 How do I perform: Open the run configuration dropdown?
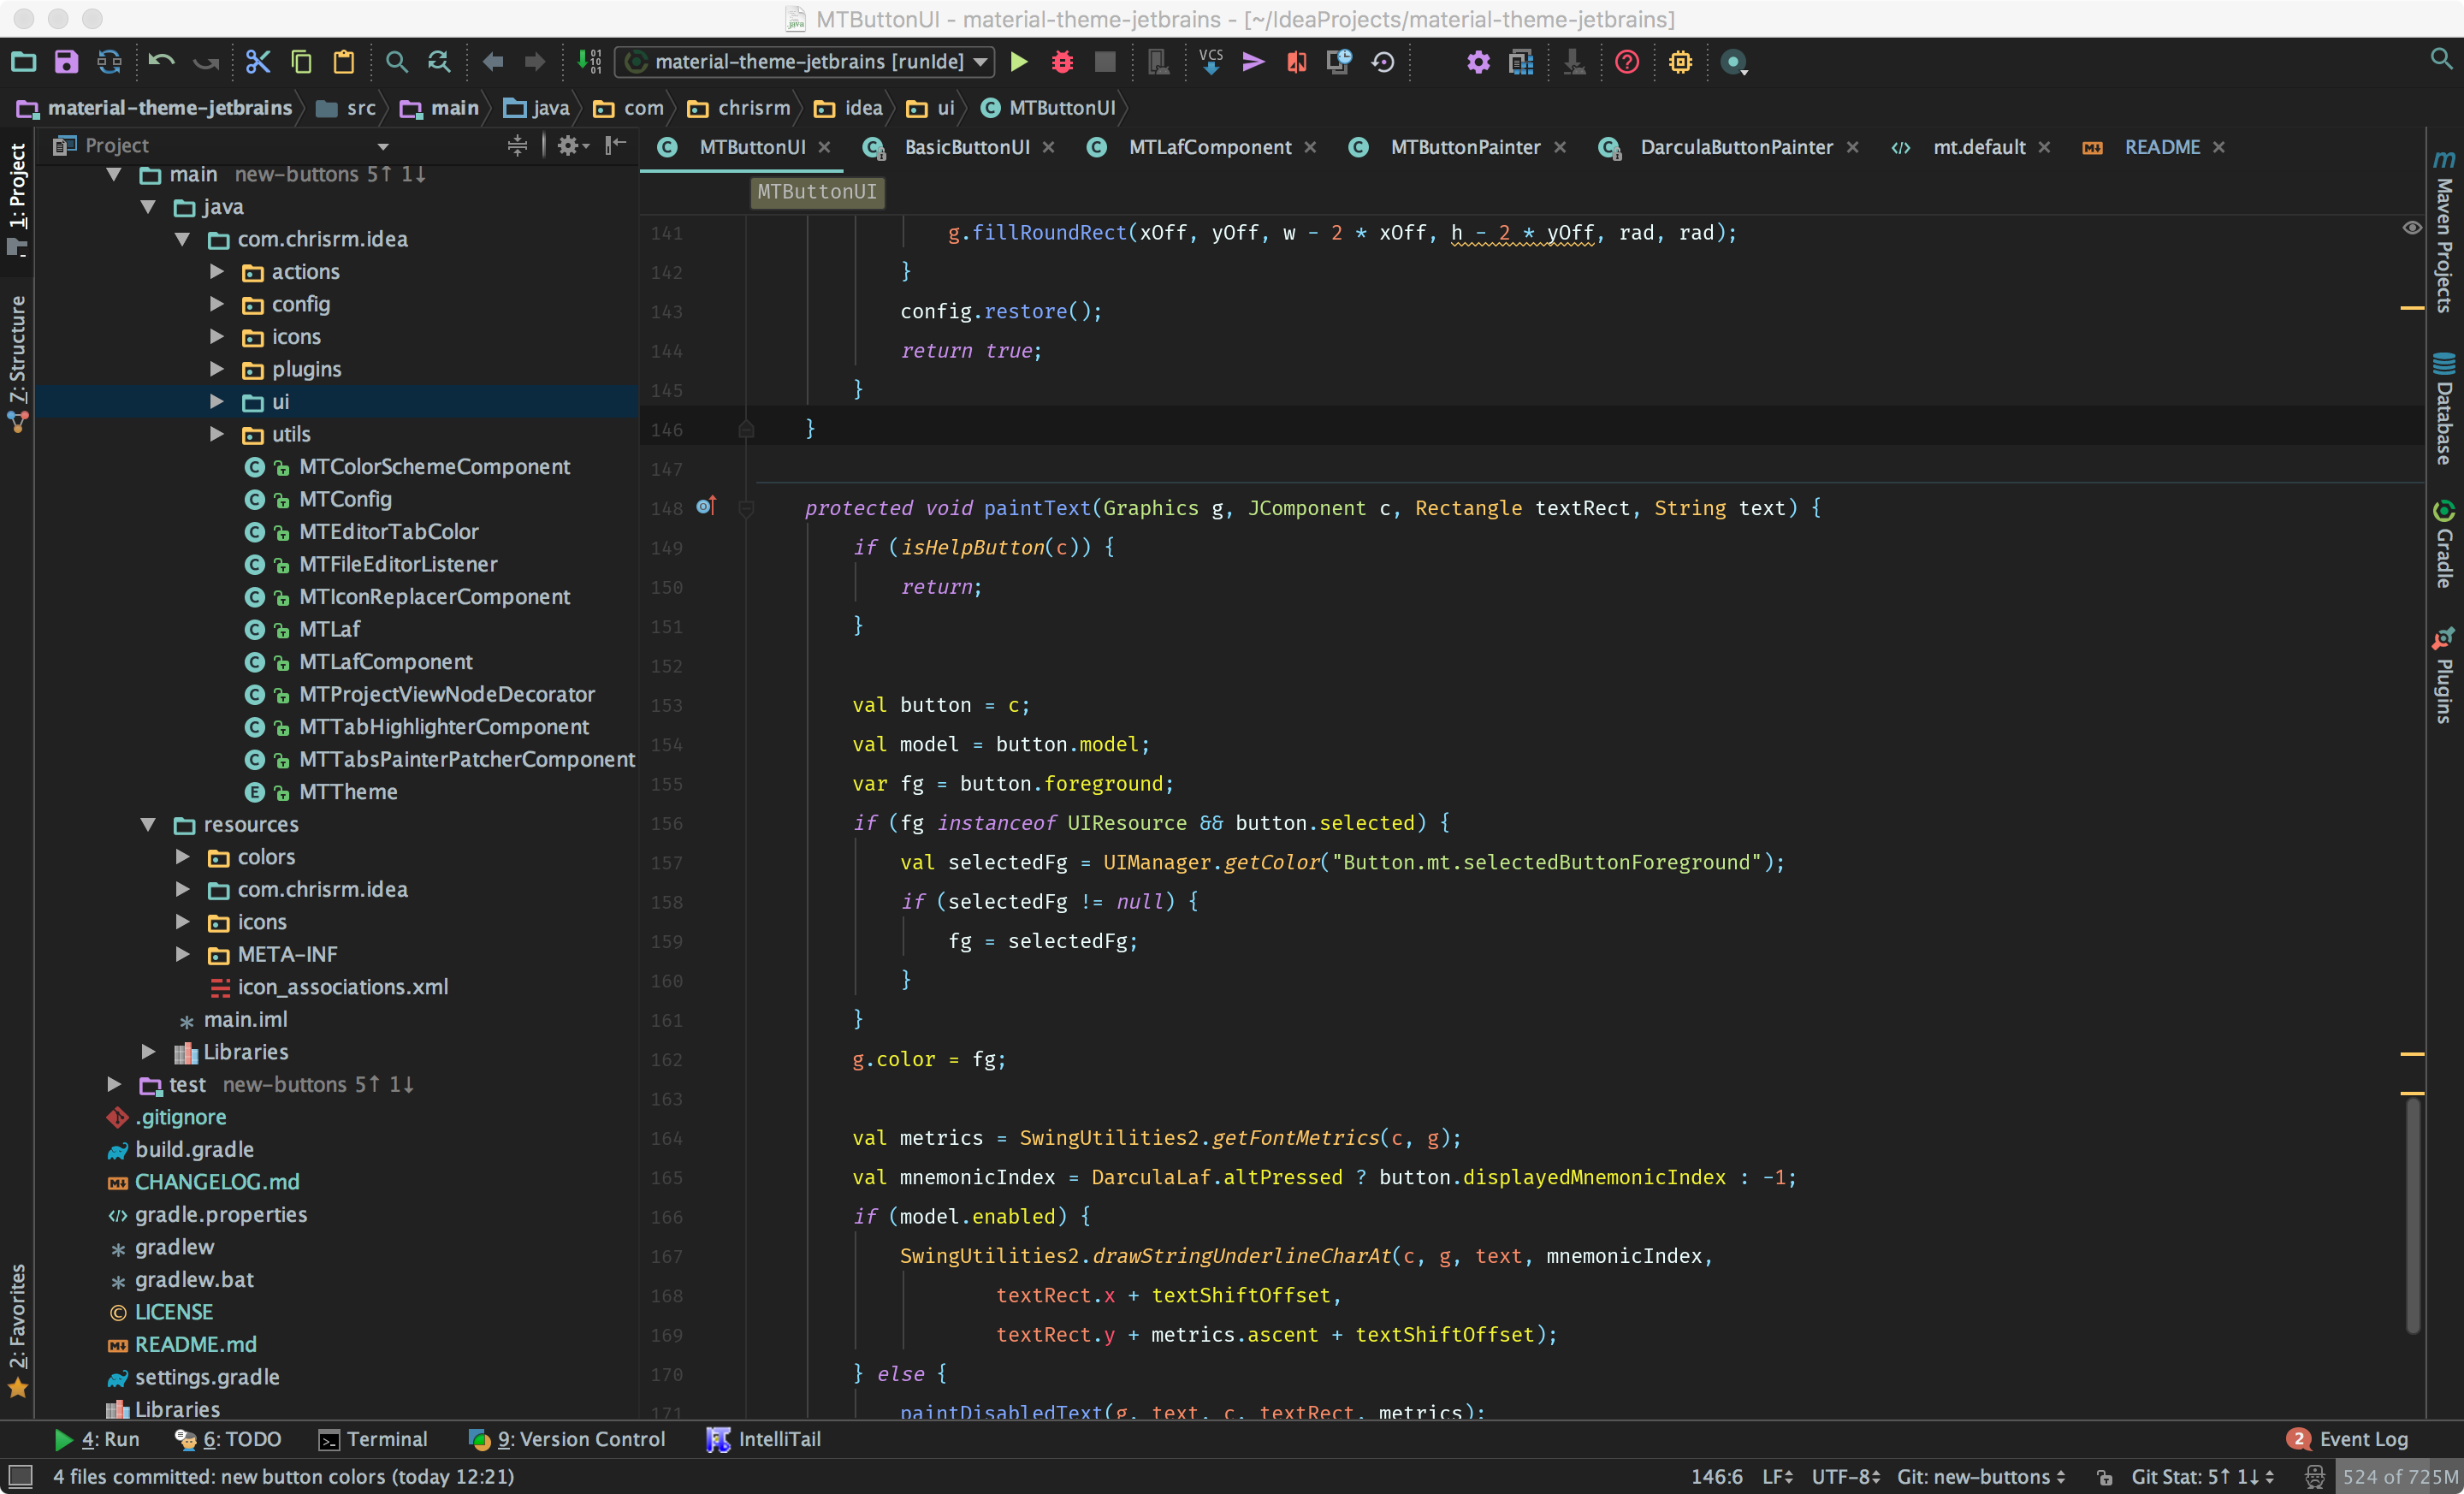click(x=805, y=62)
